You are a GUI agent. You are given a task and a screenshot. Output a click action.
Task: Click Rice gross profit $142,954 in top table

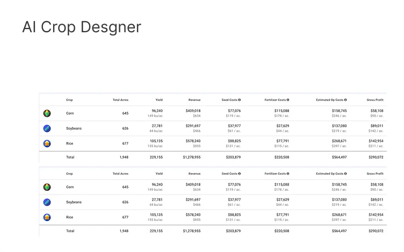pyautogui.click(x=376, y=141)
